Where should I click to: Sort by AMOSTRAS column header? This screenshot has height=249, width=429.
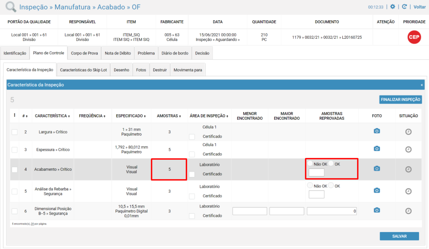pyautogui.click(x=169, y=116)
